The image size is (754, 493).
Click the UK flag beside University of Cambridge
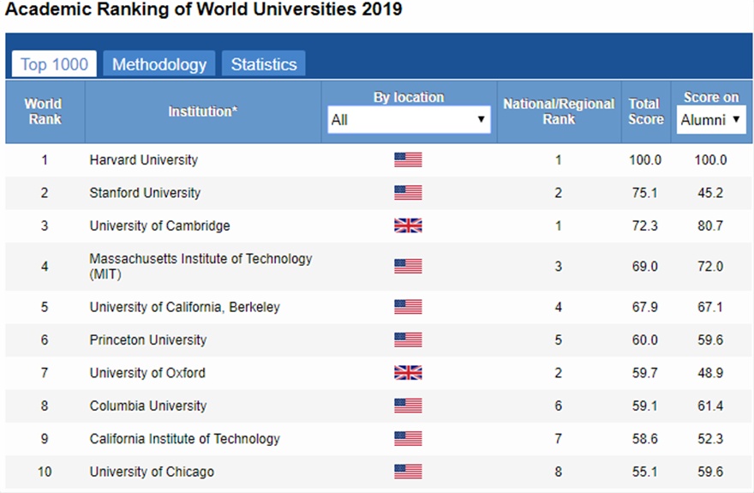[408, 225]
